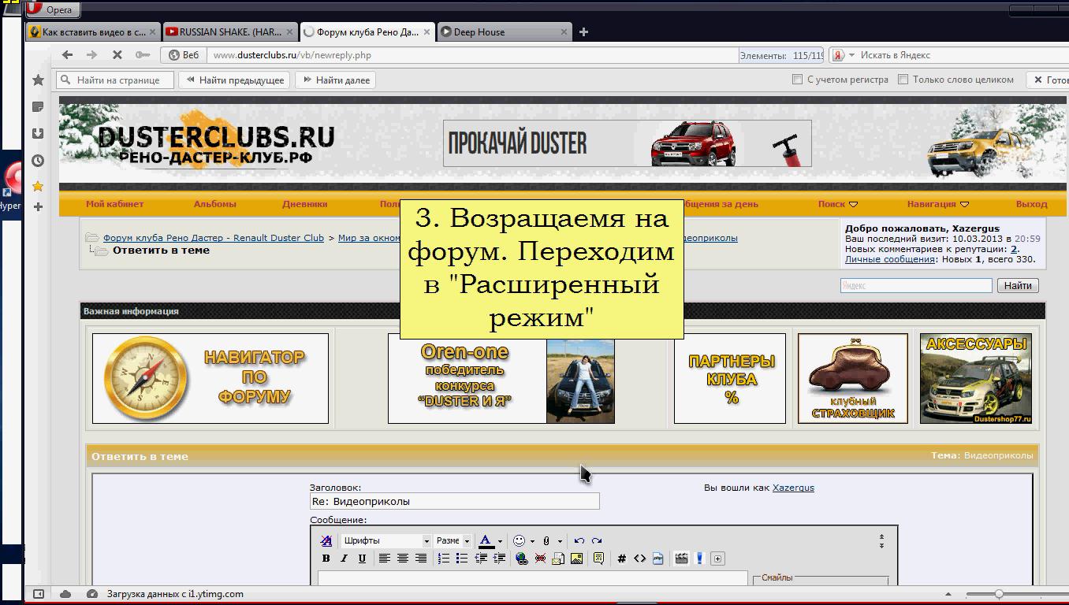This screenshot has width=1069, height=605.
Task: Click the code tag hash icon
Action: 621,559
